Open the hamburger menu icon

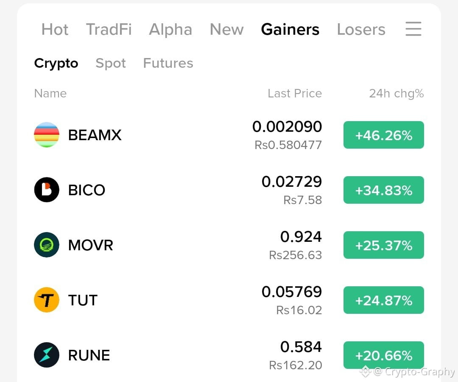point(413,29)
